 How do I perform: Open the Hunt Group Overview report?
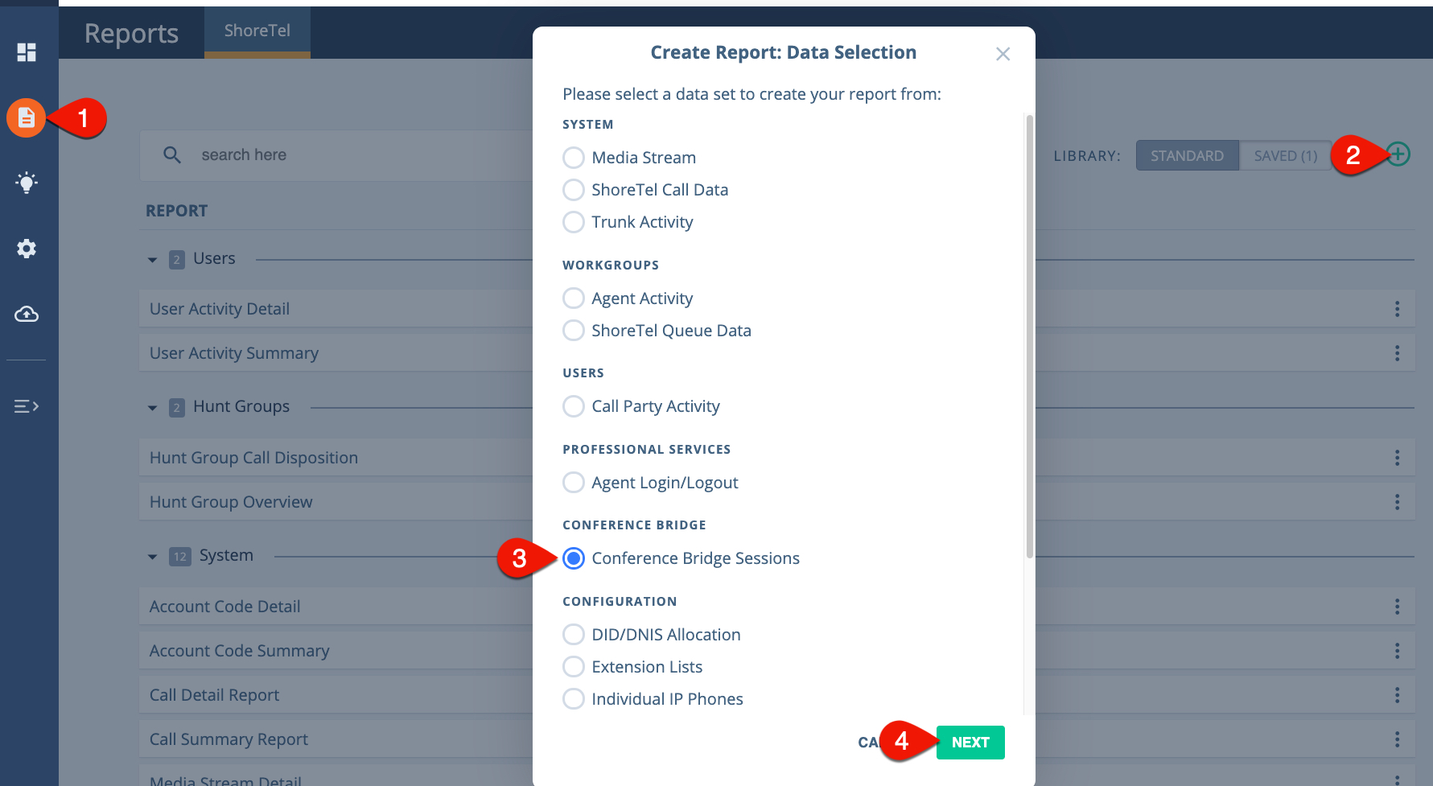[x=231, y=502]
